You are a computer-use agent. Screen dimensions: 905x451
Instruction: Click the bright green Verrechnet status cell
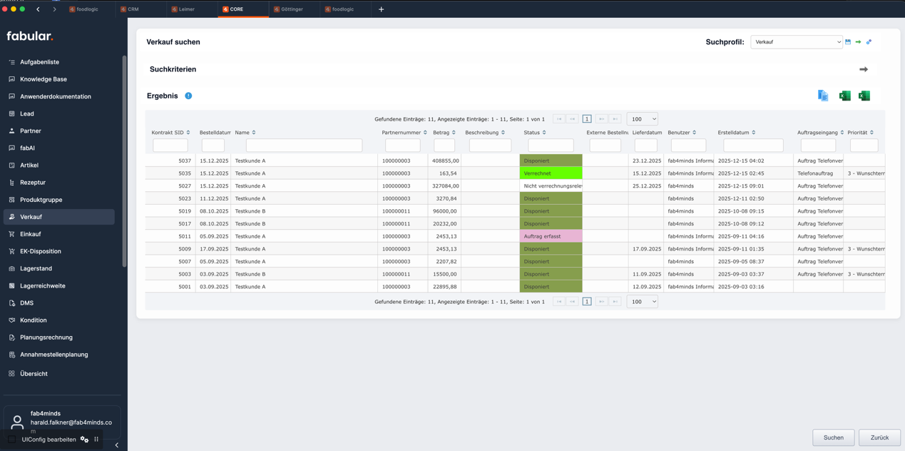(x=551, y=173)
